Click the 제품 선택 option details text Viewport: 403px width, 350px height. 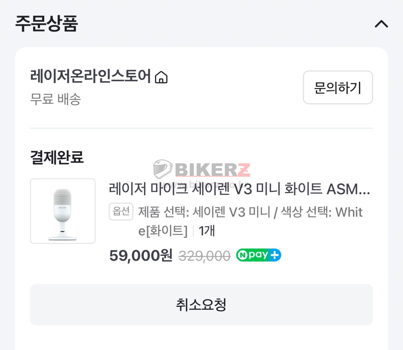pos(250,212)
